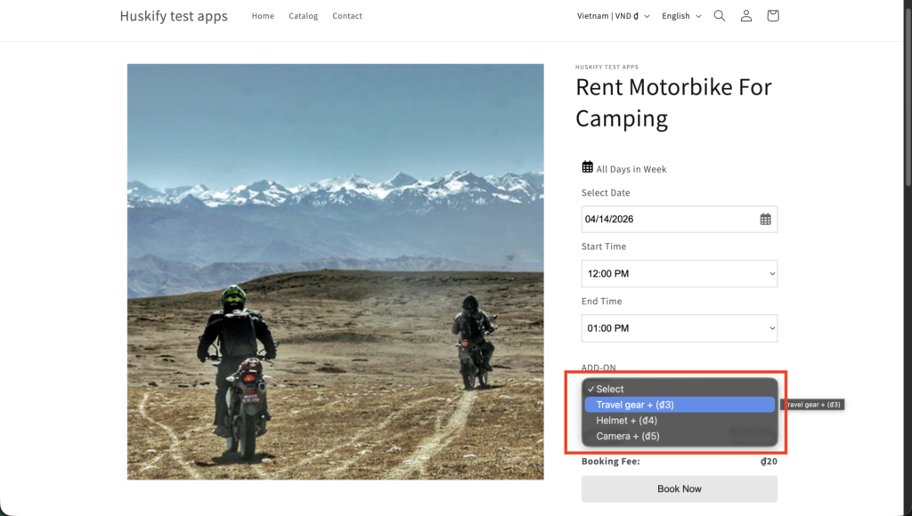
Task: Open the shopping cart icon
Action: 772,16
